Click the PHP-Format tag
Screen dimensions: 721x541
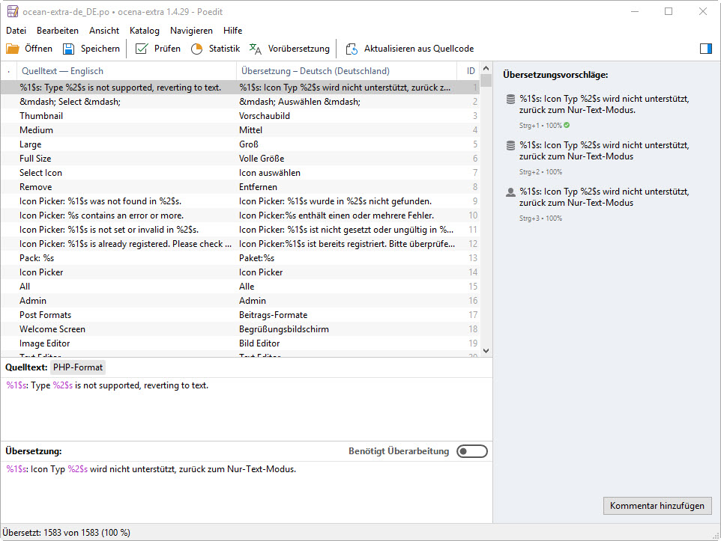point(78,367)
